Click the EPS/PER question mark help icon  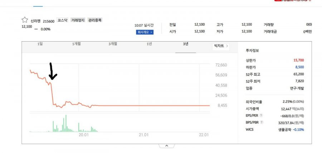coord(261,116)
